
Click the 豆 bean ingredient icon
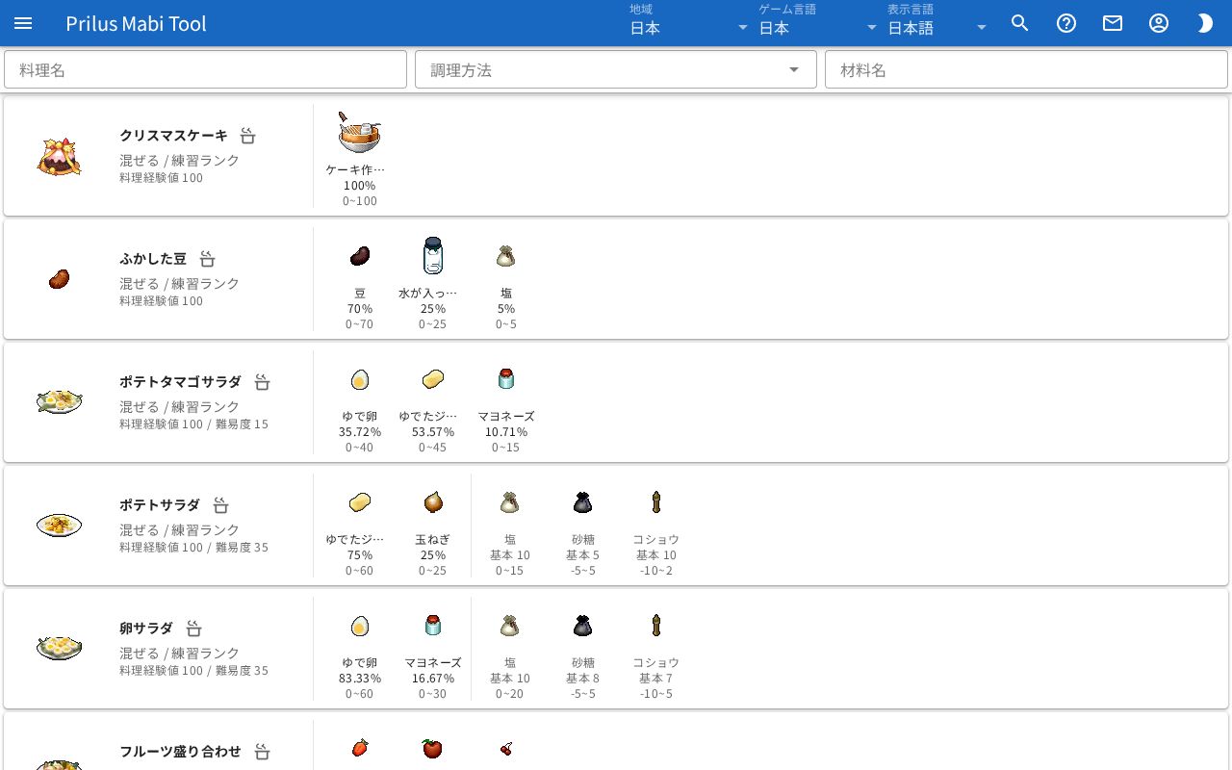pyautogui.click(x=360, y=256)
